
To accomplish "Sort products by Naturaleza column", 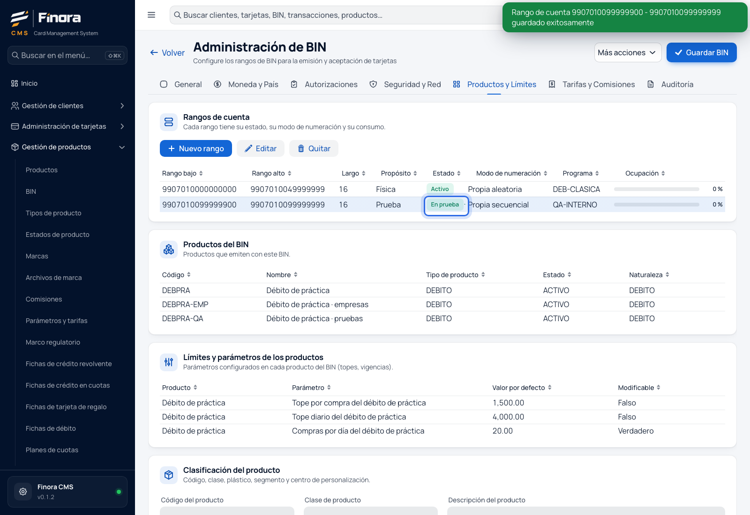I will (667, 275).
